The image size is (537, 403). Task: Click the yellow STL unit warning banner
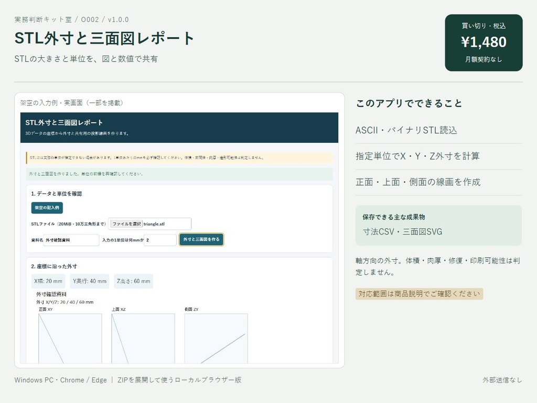pyautogui.click(x=179, y=157)
